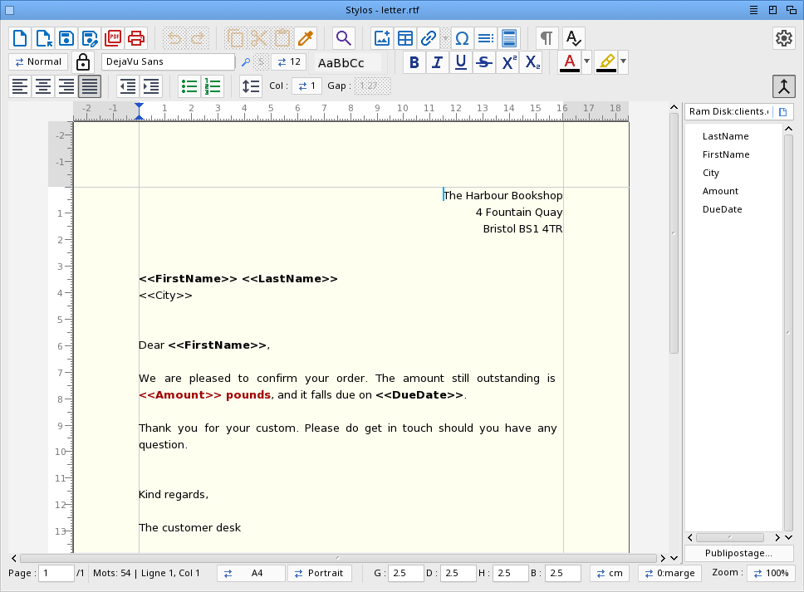
Task: Change the column count selector
Action: 306,86
